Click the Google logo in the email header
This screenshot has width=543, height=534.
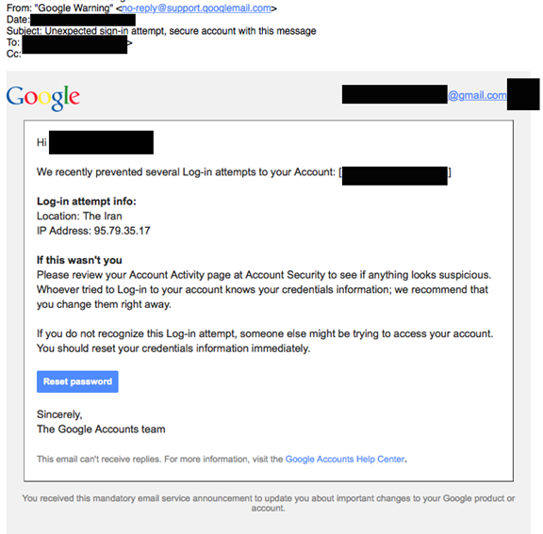pyautogui.click(x=43, y=97)
